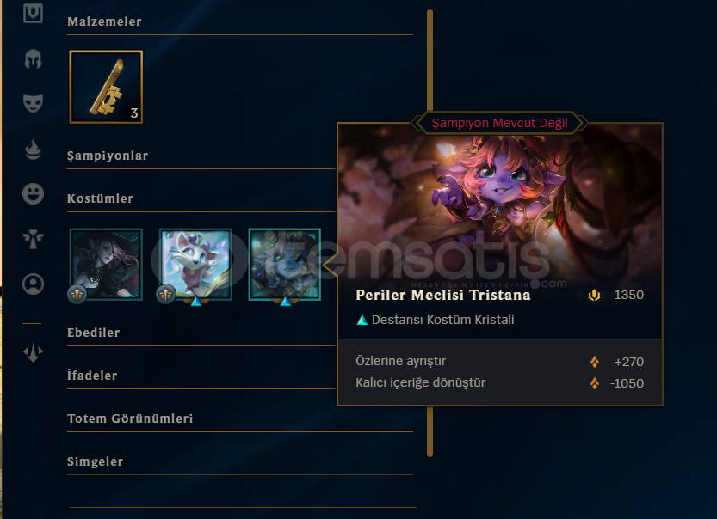Expand the Malzemeler section header
Screen dimensions: 717x519
point(104,21)
